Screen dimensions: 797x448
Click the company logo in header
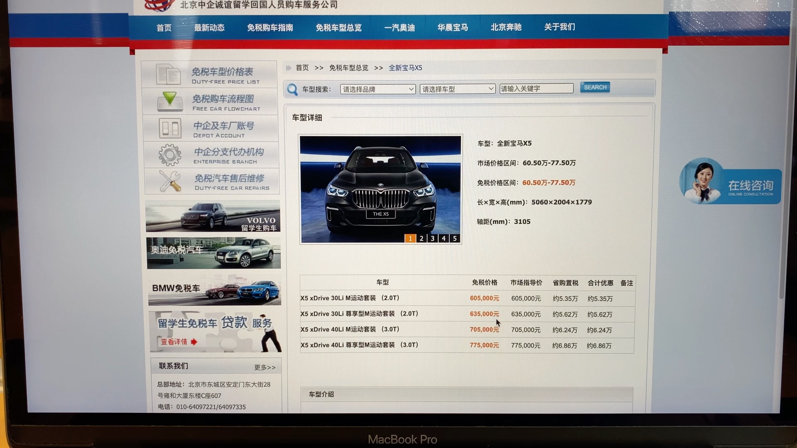[x=159, y=5]
